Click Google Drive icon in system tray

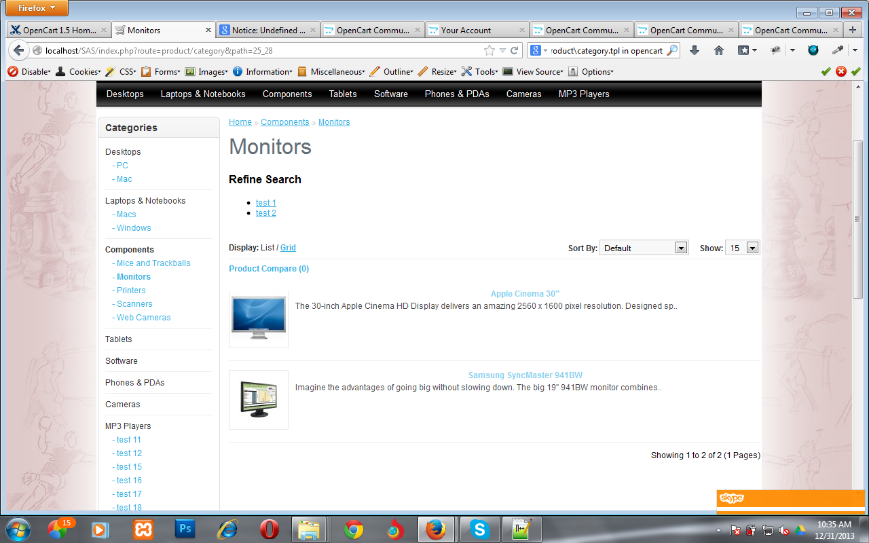click(x=800, y=529)
